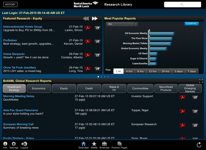Switch to the Economics tab
Viewport: 206px width, 150px height.
[39, 88]
